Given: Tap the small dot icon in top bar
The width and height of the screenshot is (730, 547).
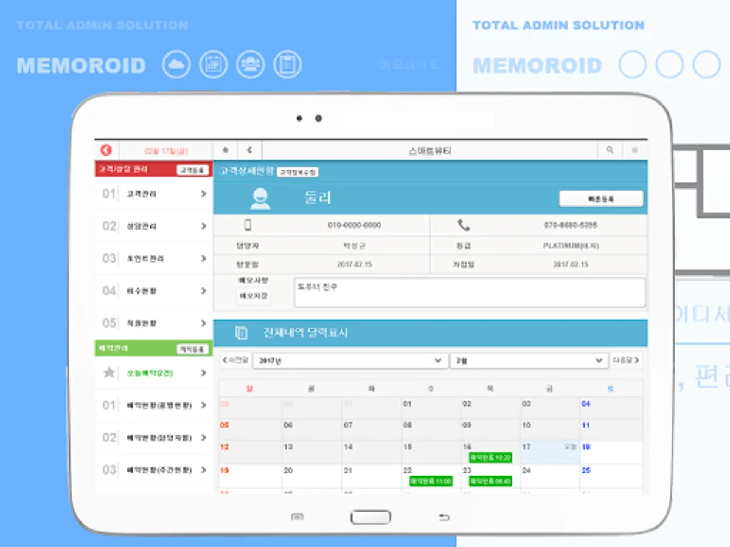Looking at the screenshot, I should click(226, 150).
